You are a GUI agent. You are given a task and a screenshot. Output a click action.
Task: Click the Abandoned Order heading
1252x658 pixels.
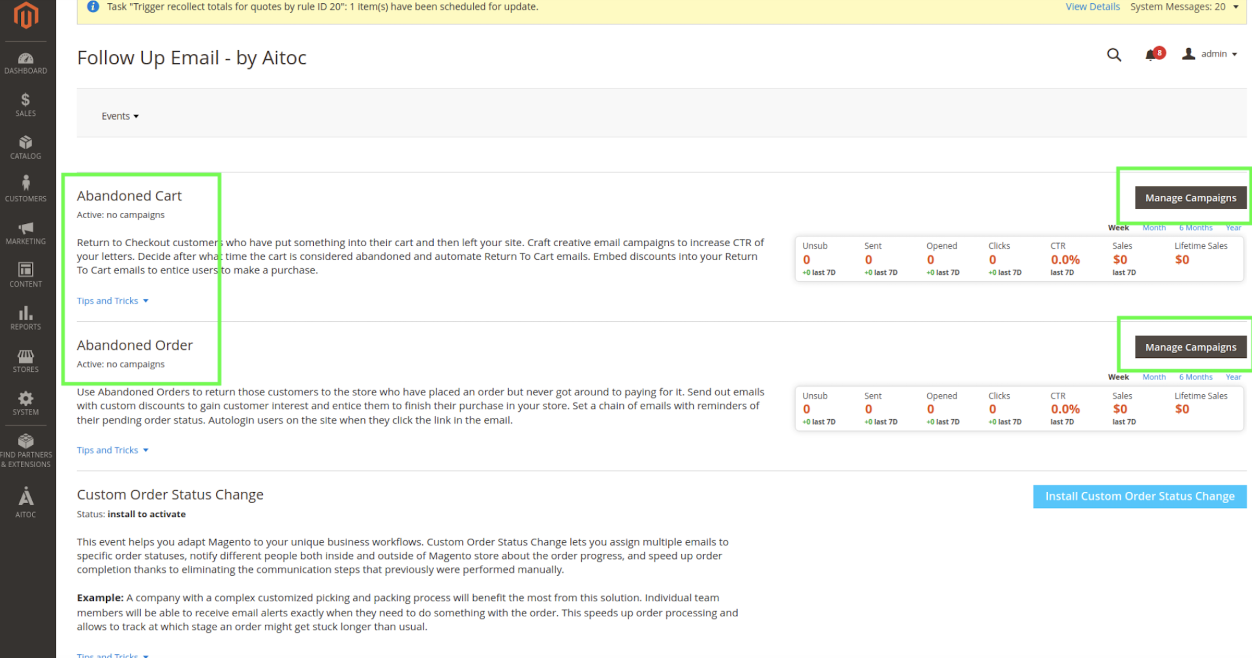tap(135, 345)
